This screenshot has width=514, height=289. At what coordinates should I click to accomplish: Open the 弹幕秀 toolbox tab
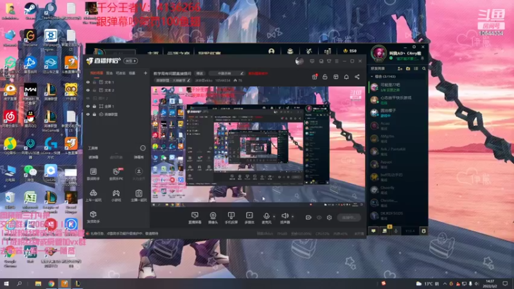139,157
